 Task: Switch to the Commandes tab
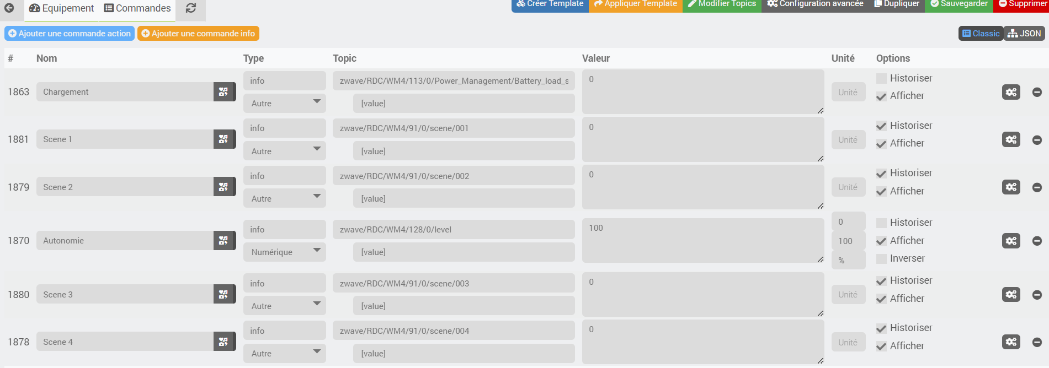pyautogui.click(x=137, y=8)
